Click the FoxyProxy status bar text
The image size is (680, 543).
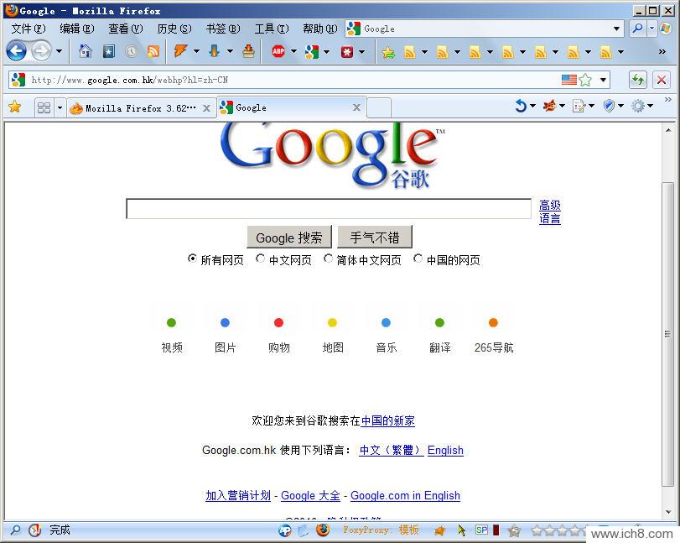tap(382, 530)
